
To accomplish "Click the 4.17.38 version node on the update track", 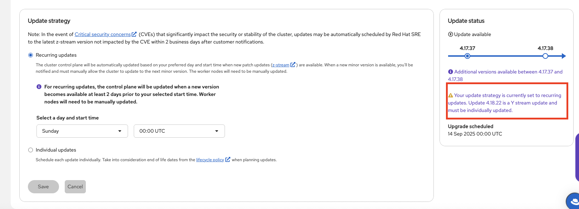I will click(545, 56).
